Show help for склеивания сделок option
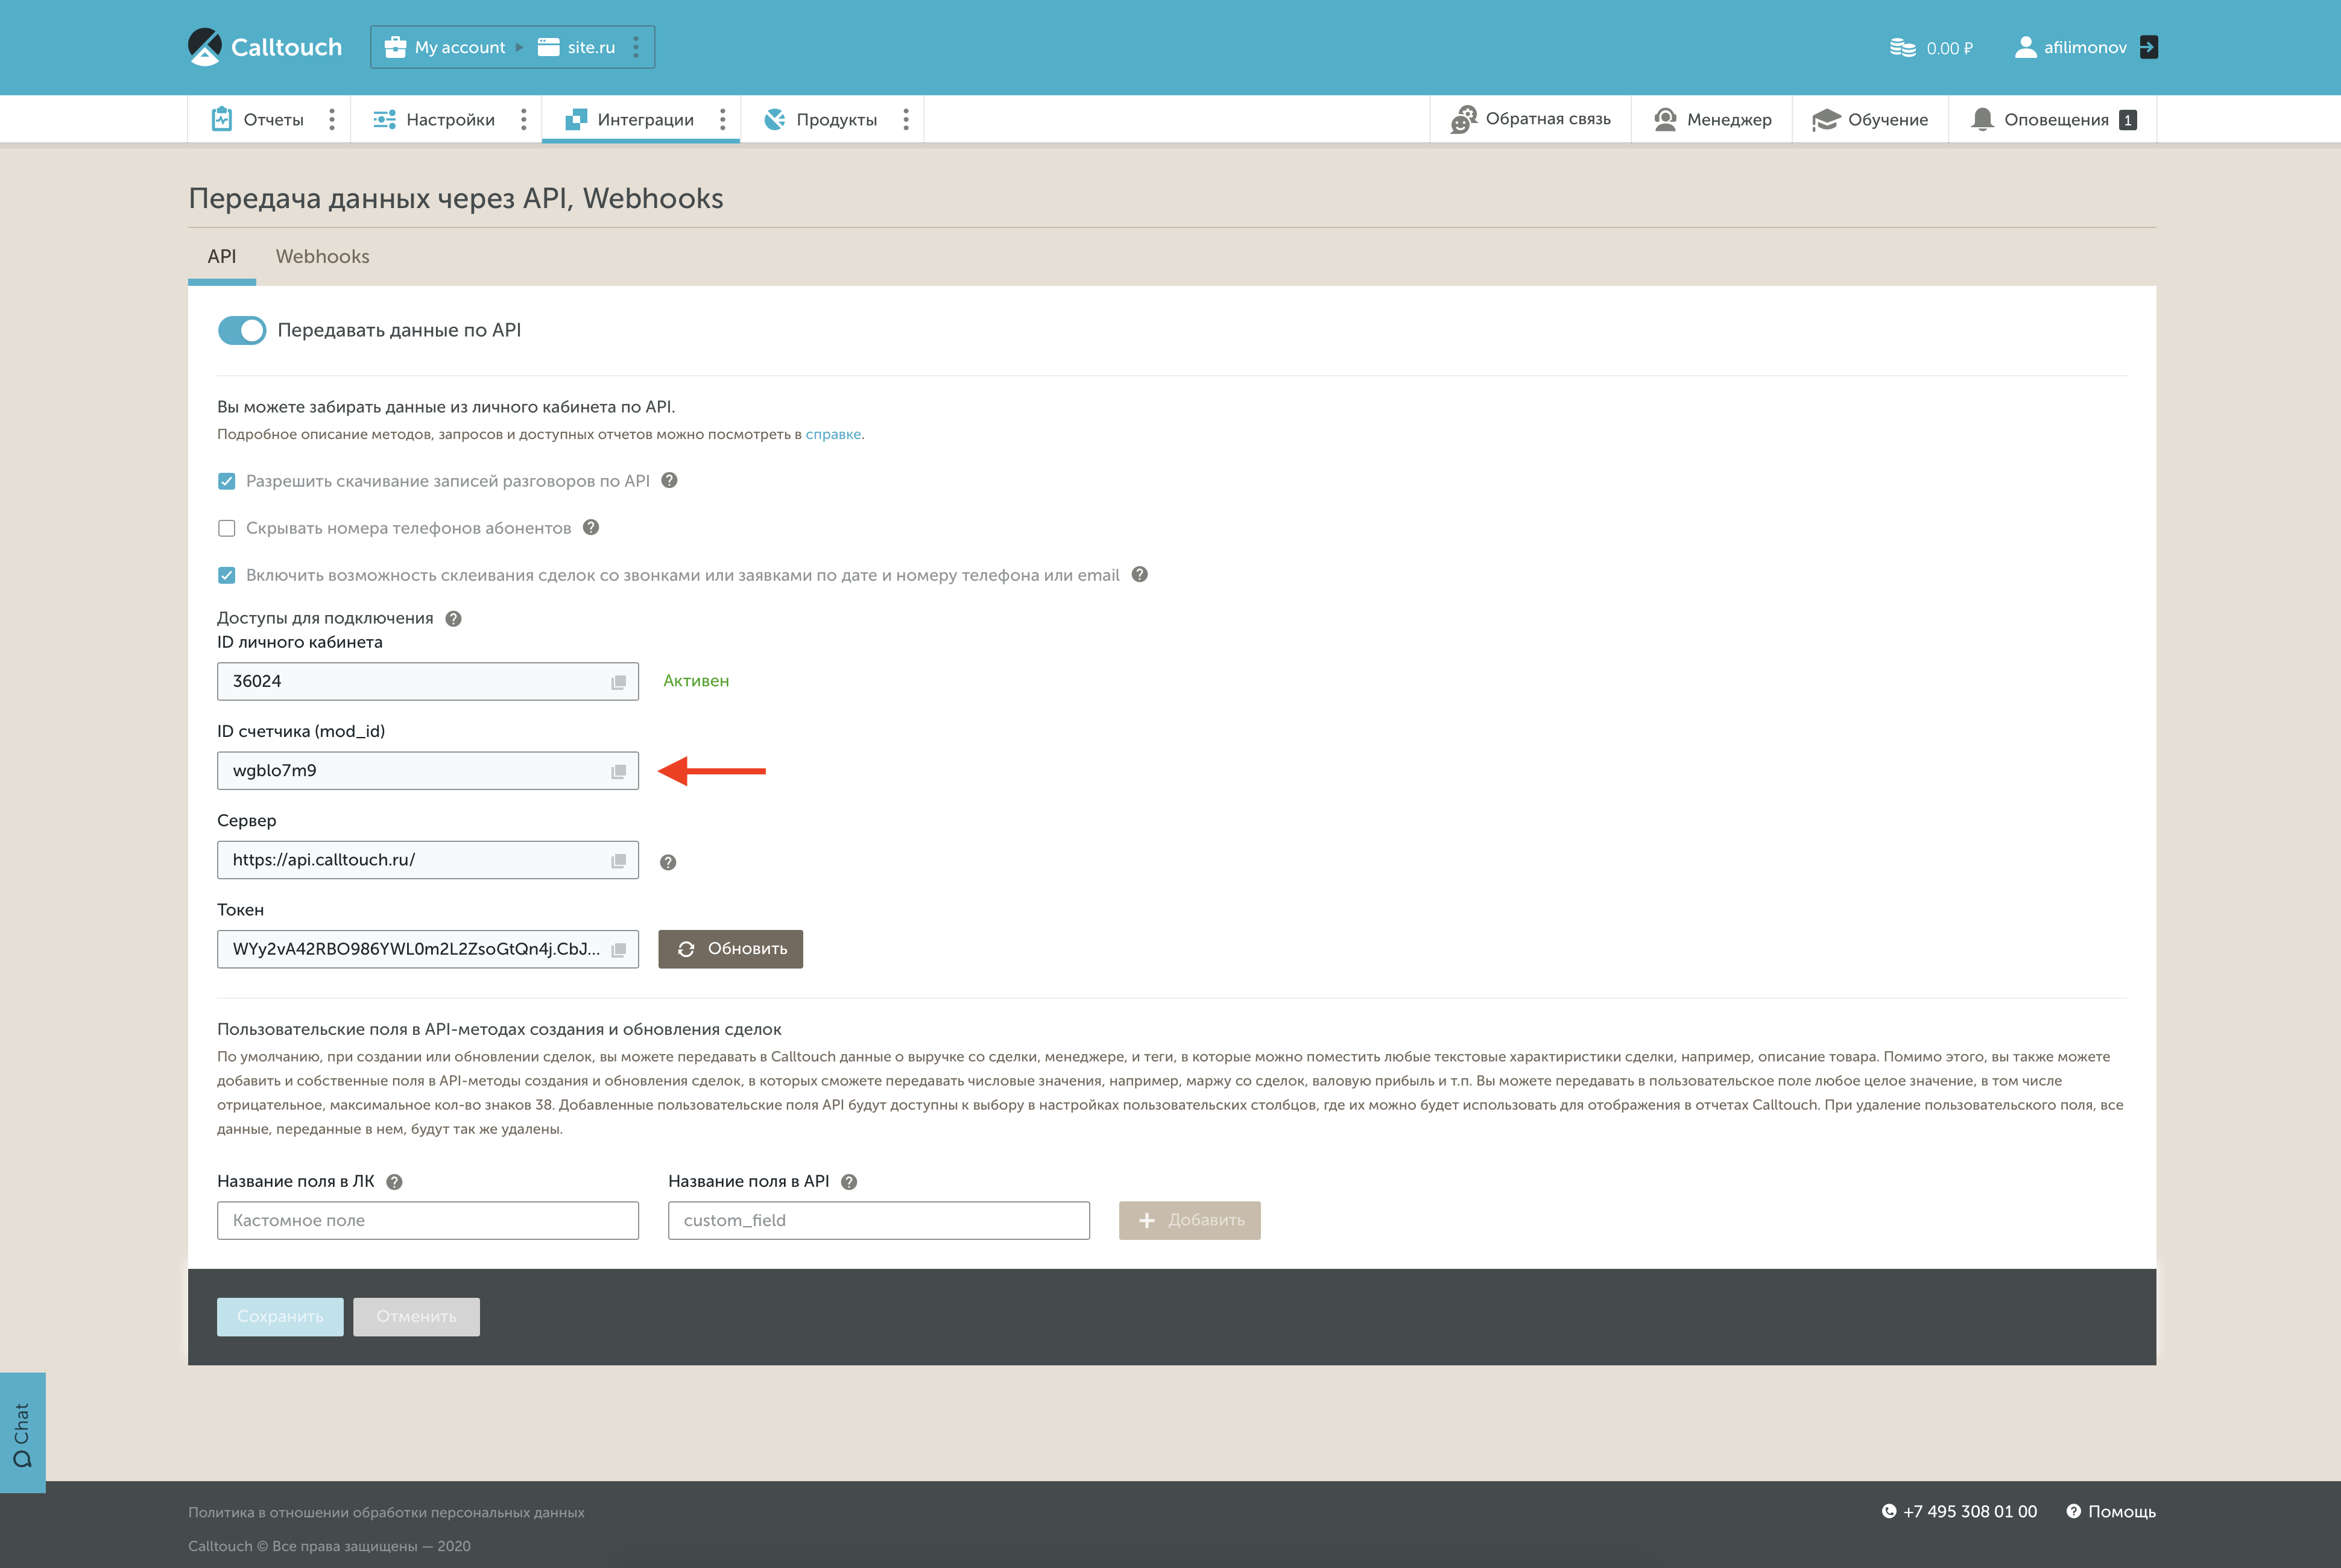2341x1568 pixels. pos(1139,574)
